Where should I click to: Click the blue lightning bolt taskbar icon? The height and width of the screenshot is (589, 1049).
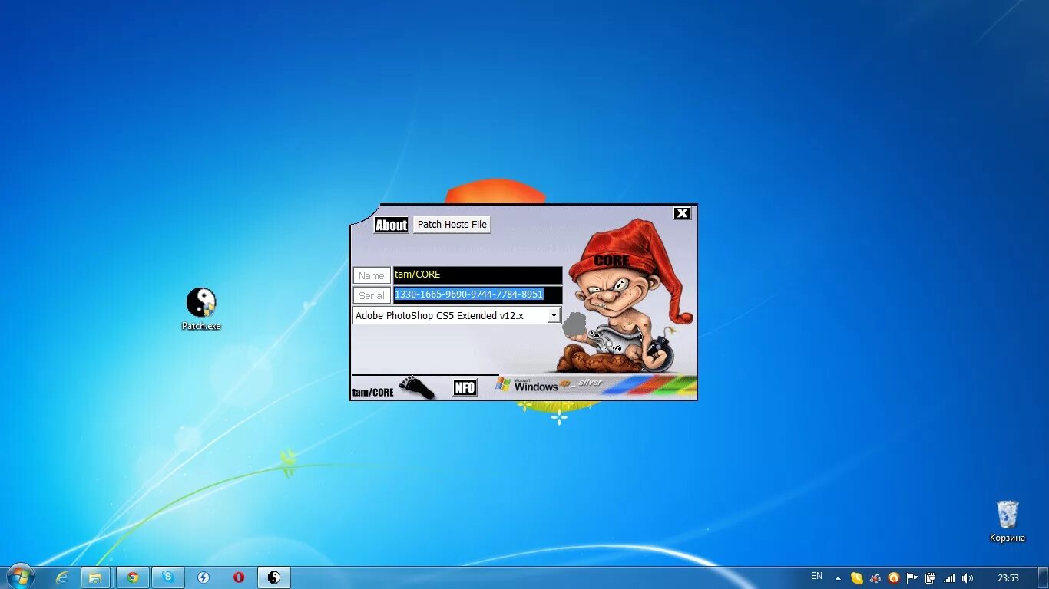pos(204,577)
